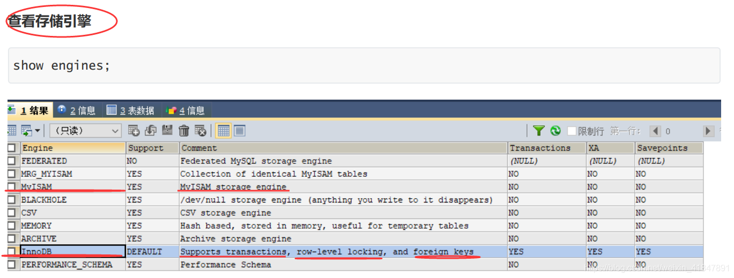
Task: Click the cancel changes table icon
Action: pos(201,131)
